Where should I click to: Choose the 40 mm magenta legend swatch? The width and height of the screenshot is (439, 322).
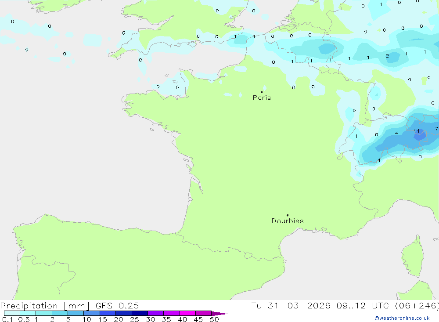click(187, 313)
